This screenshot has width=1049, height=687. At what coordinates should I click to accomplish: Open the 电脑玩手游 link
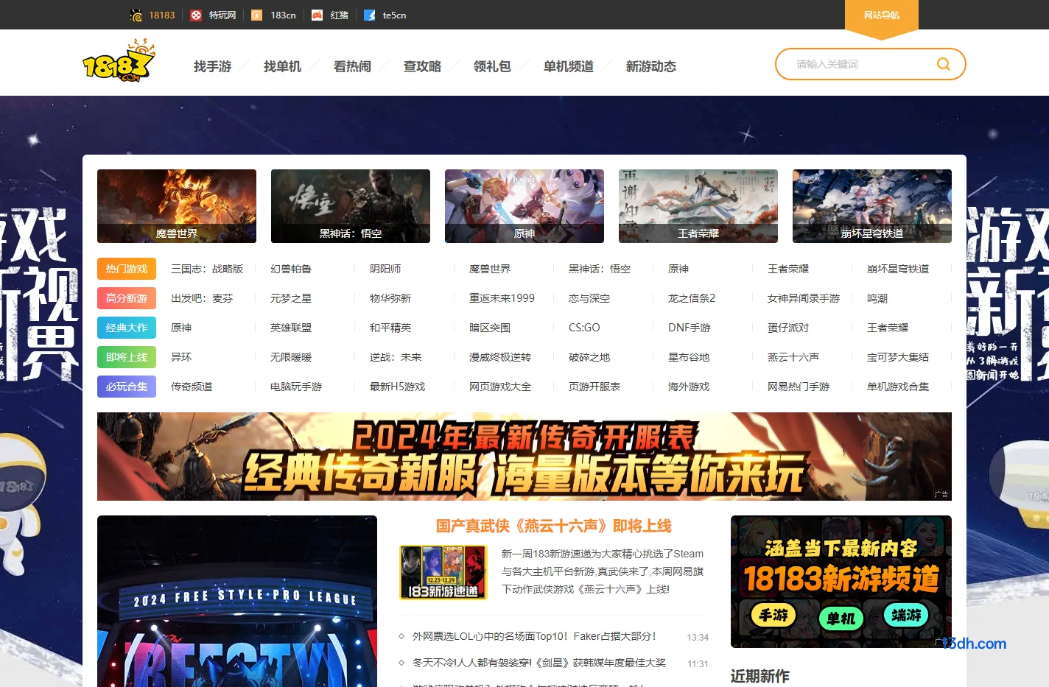(x=296, y=387)
